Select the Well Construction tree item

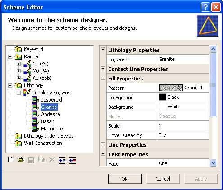pyautogui.click(x=43, y=143)
